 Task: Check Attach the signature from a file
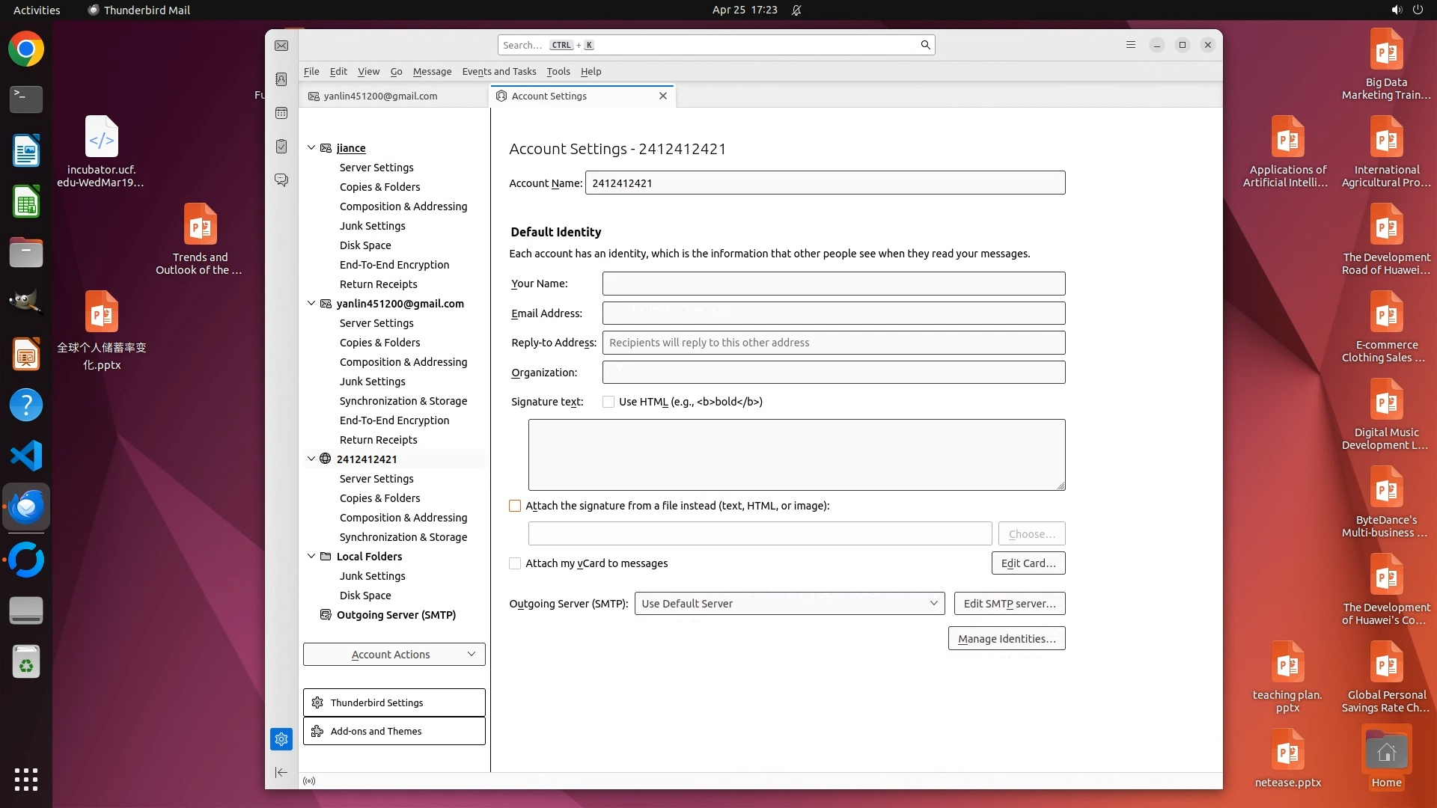(515, 506)
